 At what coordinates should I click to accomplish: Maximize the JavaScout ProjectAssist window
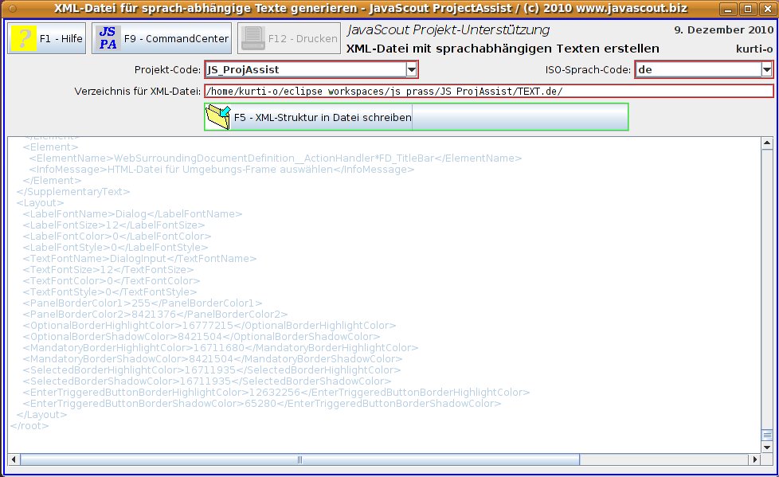(748, 10)
